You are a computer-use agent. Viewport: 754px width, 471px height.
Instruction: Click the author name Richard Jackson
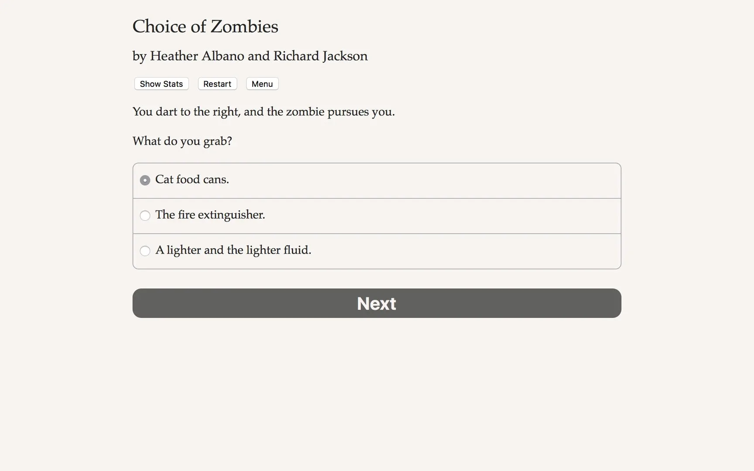click(320, 56)
